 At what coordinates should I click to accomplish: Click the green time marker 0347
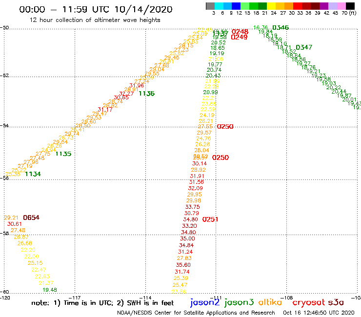tap(304, 47)
